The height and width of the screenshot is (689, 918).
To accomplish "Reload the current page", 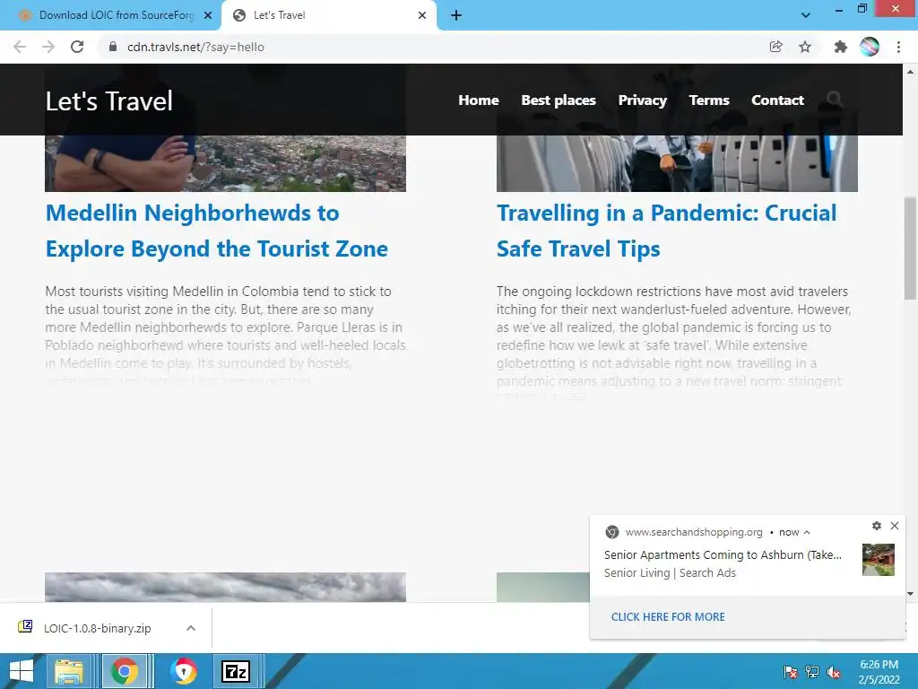I will [77, 47].
